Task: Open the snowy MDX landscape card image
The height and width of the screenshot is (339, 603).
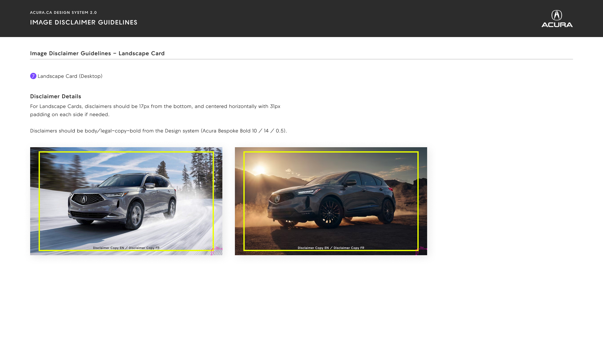Action: coord(126,201)
